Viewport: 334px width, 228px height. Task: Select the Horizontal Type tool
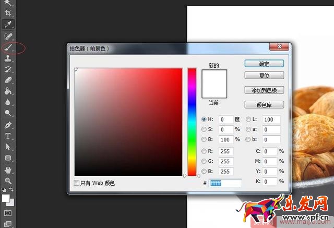click(x=8, y=136)
